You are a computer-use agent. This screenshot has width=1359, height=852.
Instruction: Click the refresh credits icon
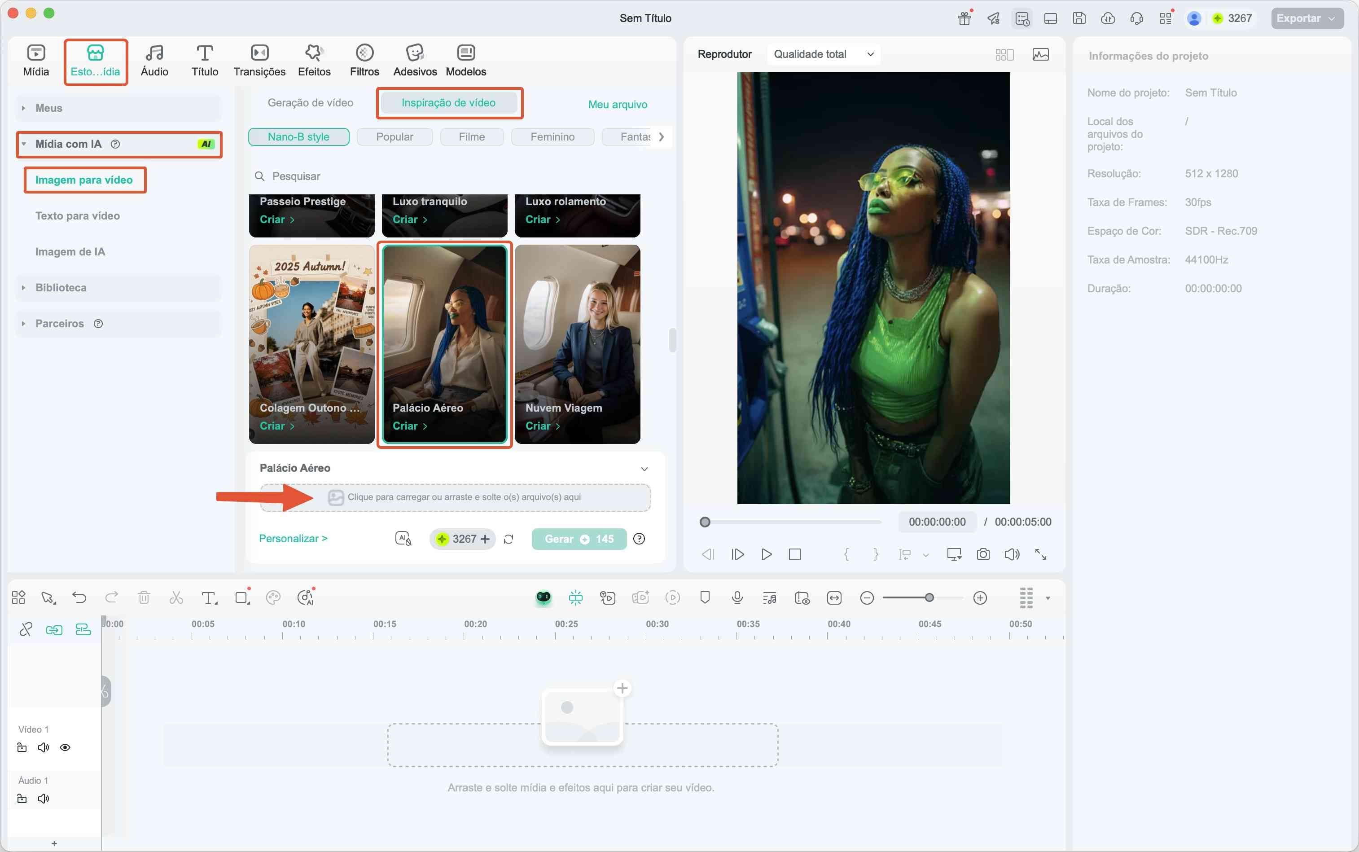[508, 539]
